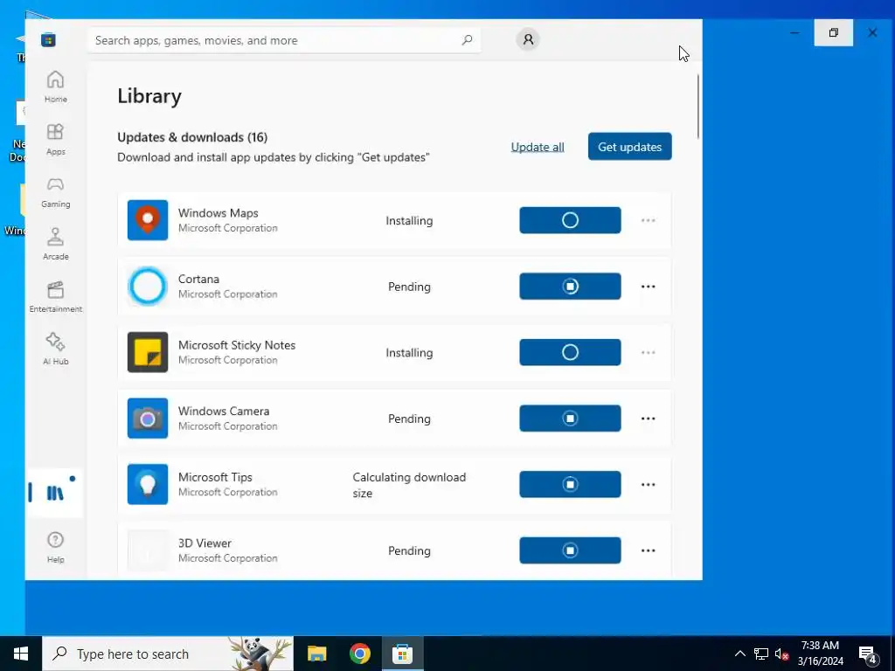Open more options for 3D Viewer
Screen dimensions: 895x671
[648, 550]
